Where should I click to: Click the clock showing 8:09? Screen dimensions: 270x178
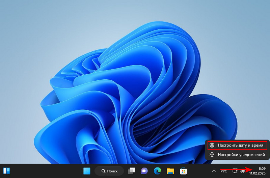(x=262, y=169)
